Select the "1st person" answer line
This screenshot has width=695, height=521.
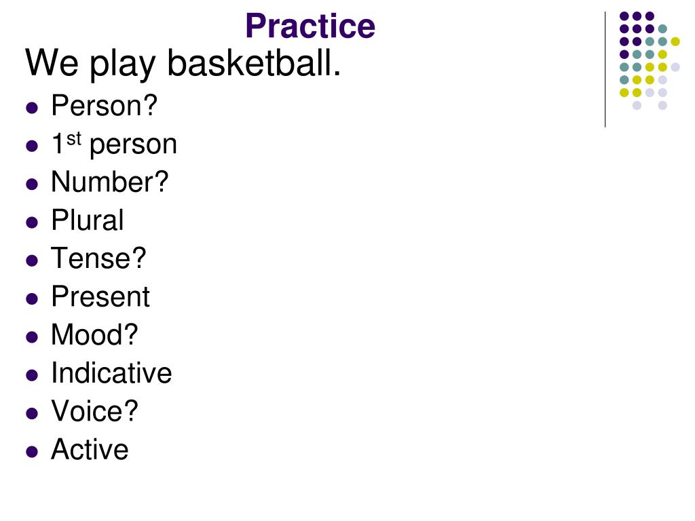(114, 144)
